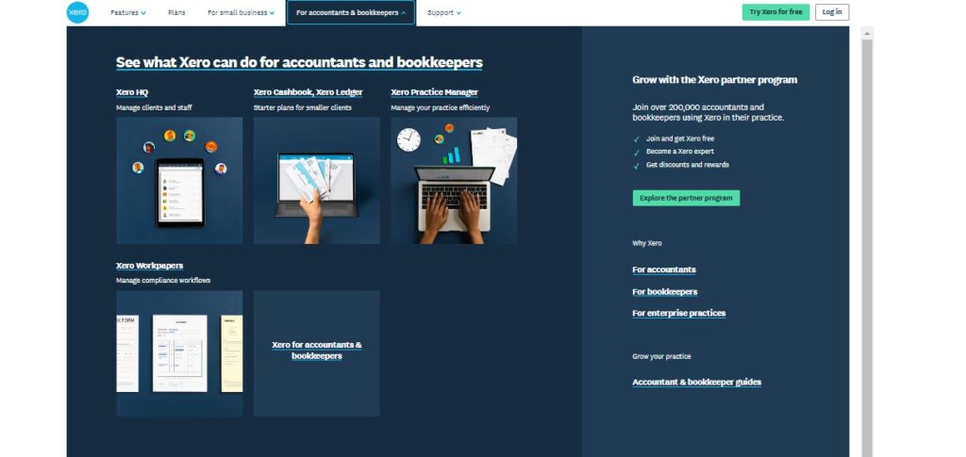Open the For bookkeepers link
This screenshot has height=457, width=966.
[664, 291]
